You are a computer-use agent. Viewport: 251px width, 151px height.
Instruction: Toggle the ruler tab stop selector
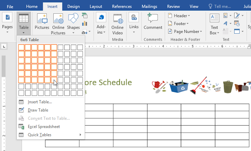point(4,47)
